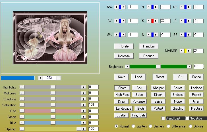This screenshot has height=132, width=207.
Task: Select the Difference blend mode
Action: tap(168, 126)
